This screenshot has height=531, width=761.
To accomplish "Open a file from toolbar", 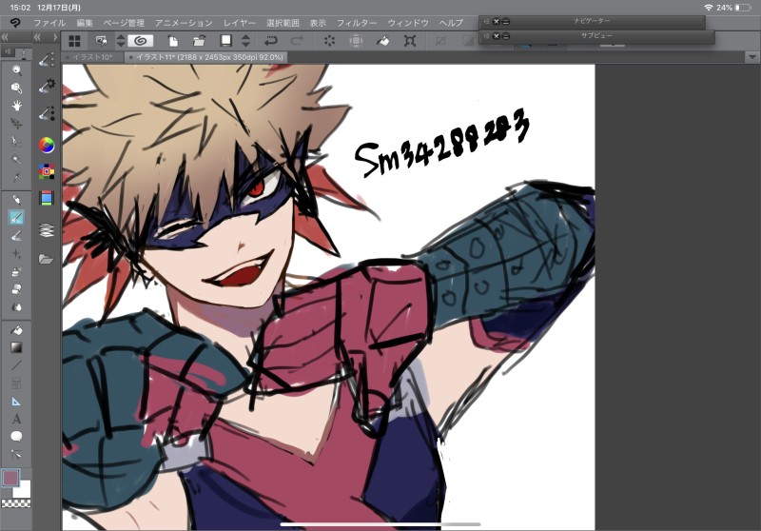I will coord(199,41).
